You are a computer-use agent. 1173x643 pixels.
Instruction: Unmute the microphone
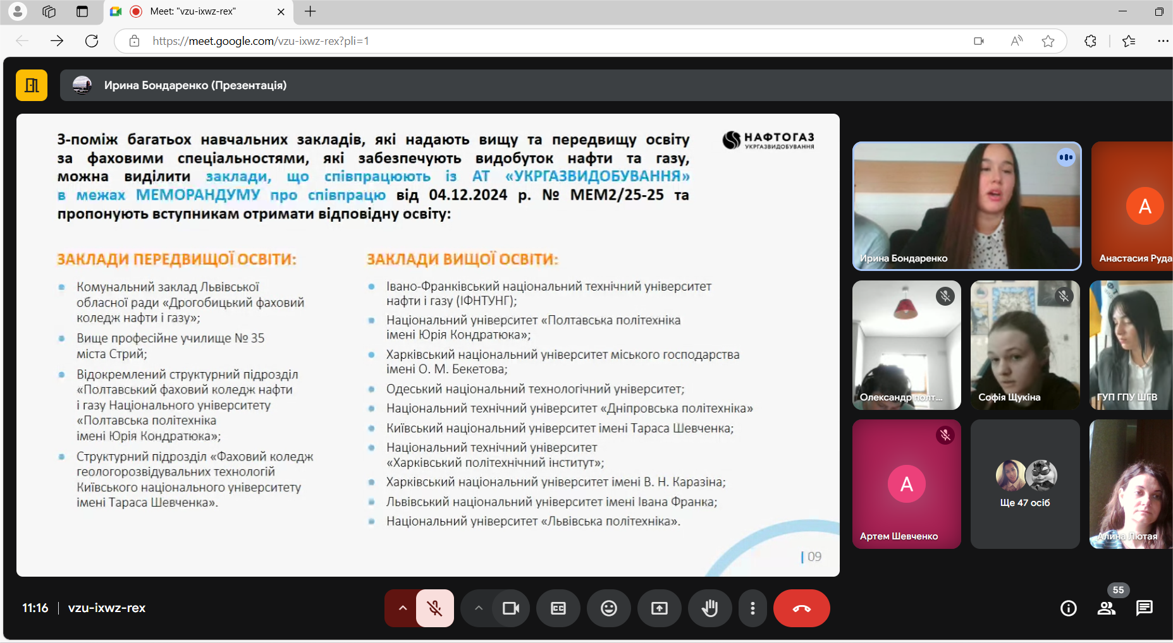[435, 608]
